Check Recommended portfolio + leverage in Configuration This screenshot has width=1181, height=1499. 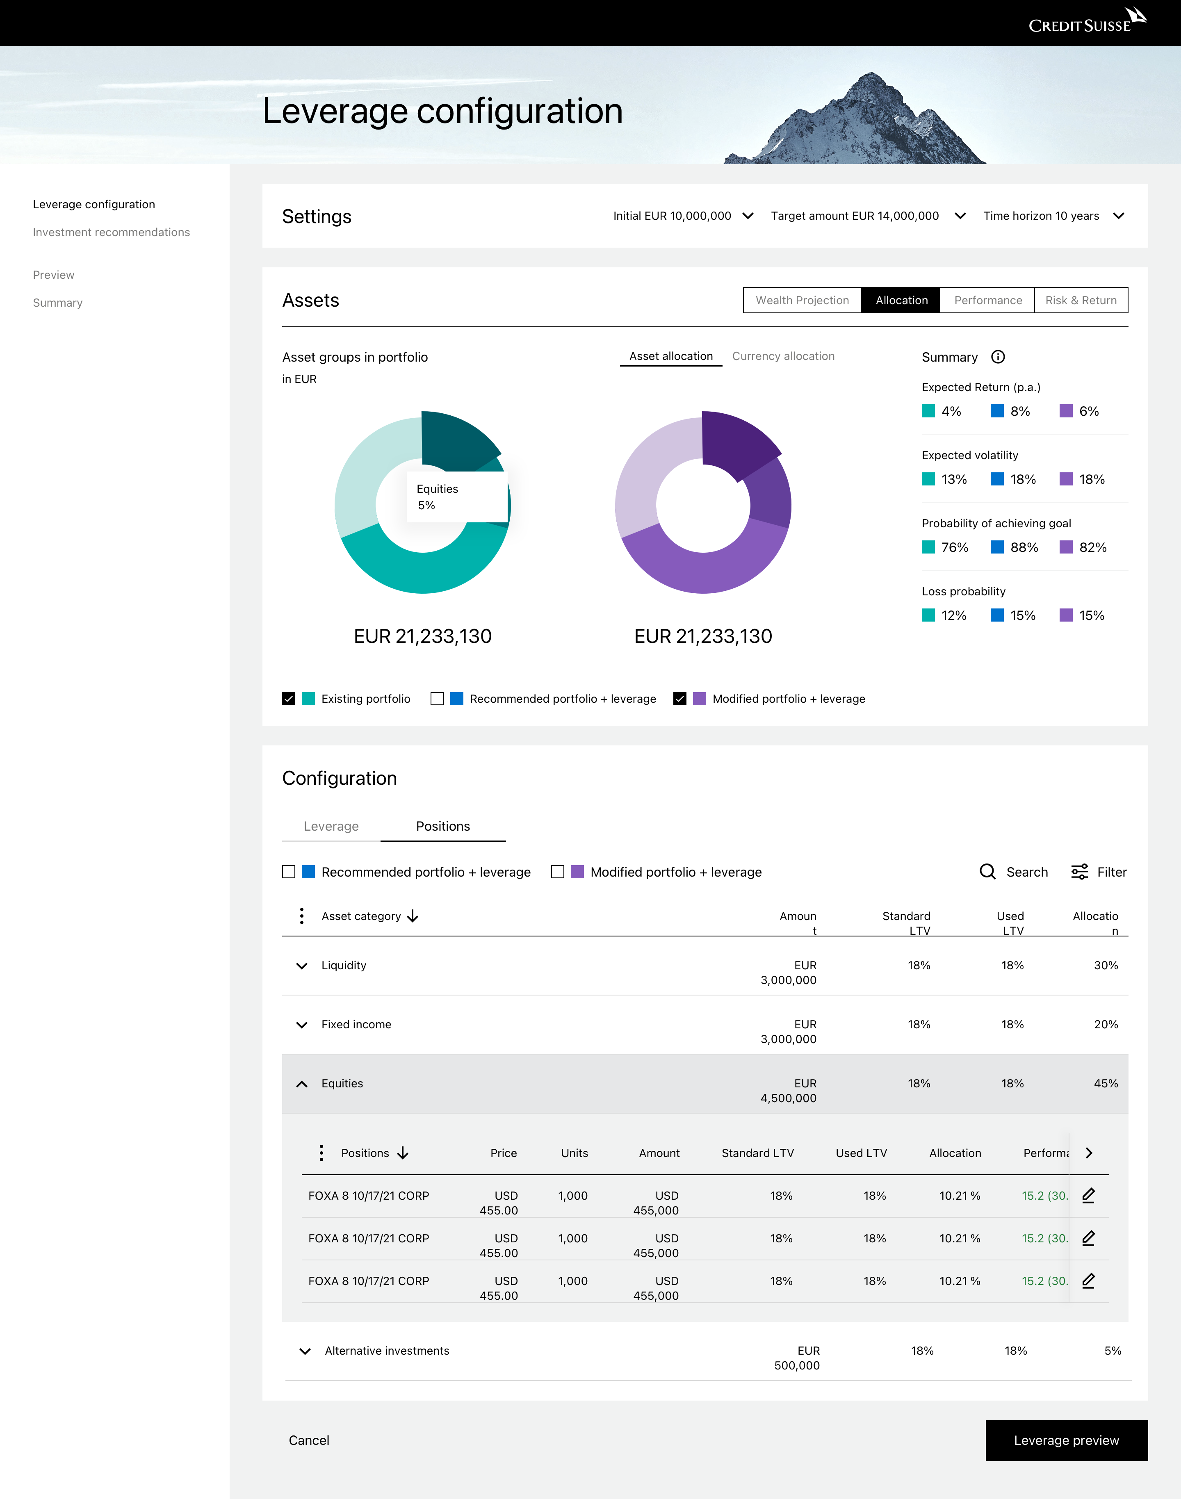pyautogui.click(x=289, y=872)
